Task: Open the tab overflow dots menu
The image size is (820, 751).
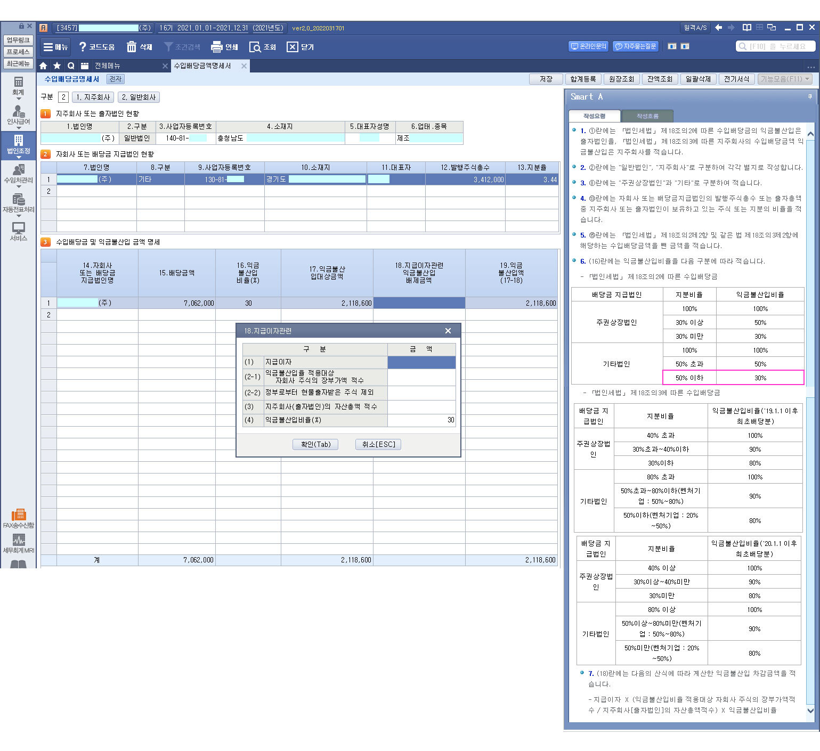Action: [811, 67]
